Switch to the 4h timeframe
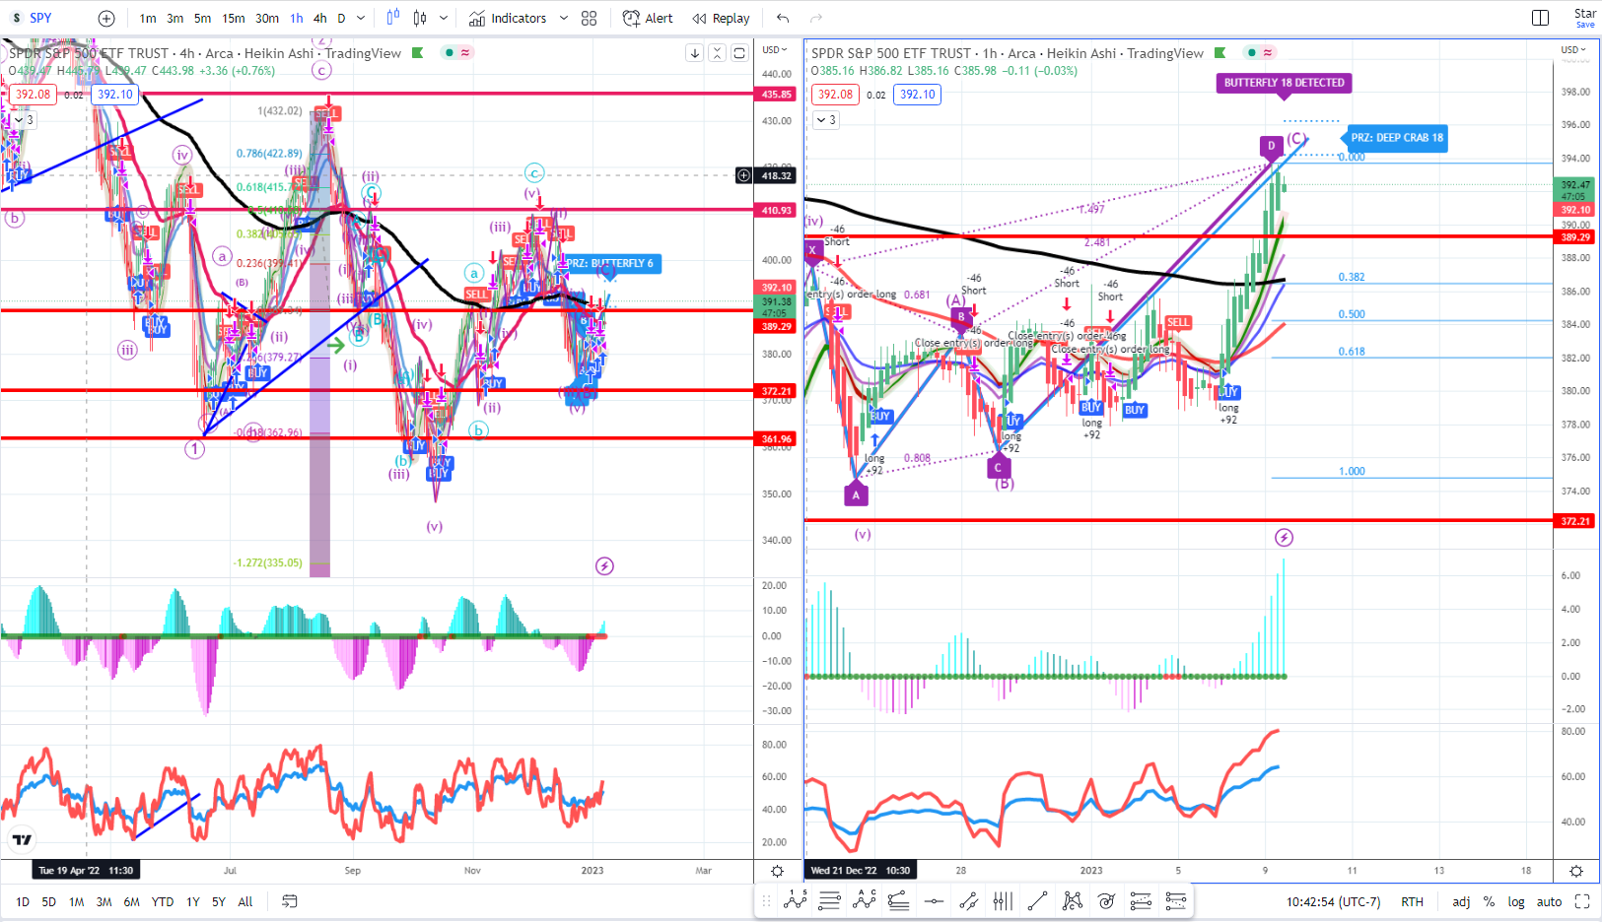Screen dimensions: 1602x922 point(320,18)
